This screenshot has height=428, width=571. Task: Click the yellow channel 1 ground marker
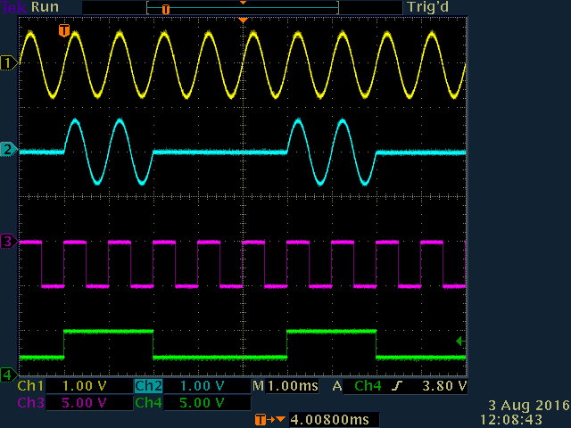point(9,63)
